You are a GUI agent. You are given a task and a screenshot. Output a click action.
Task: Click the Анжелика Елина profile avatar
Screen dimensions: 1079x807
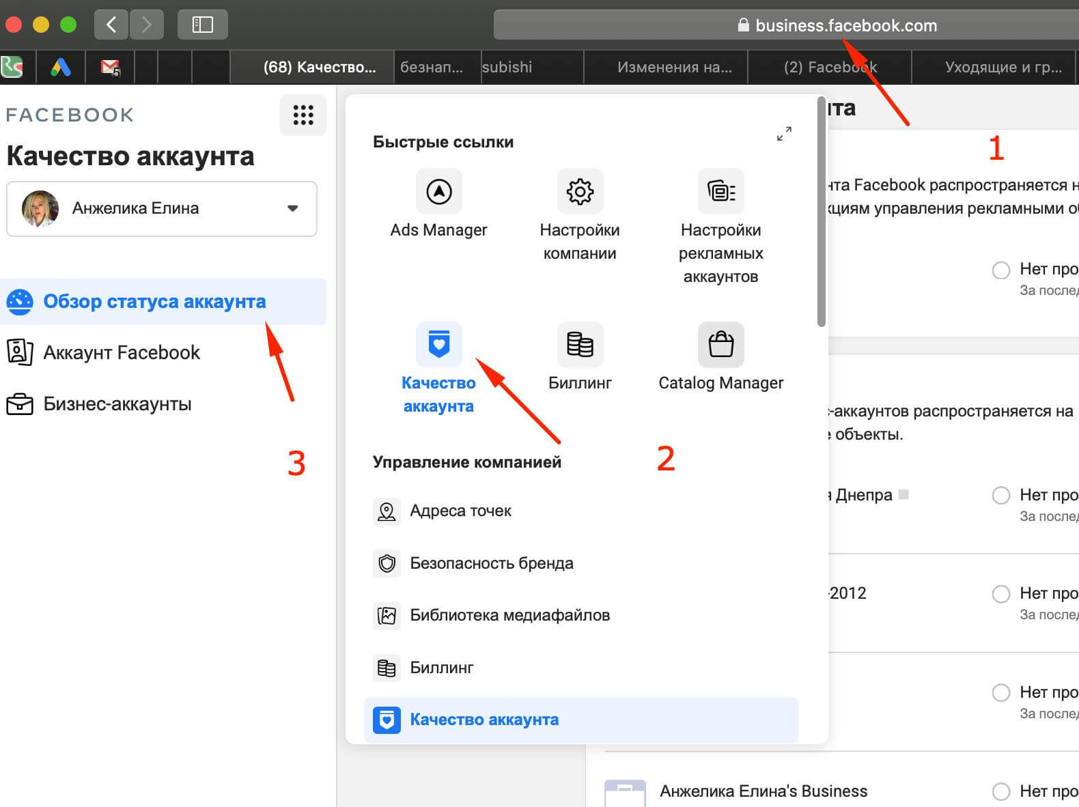tap(40, 208)
